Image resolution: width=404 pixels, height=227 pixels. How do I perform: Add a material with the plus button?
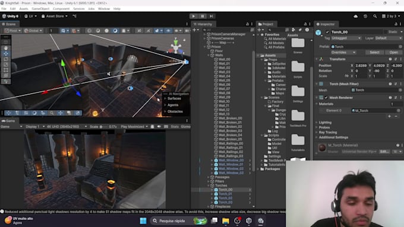pos(389,116)
